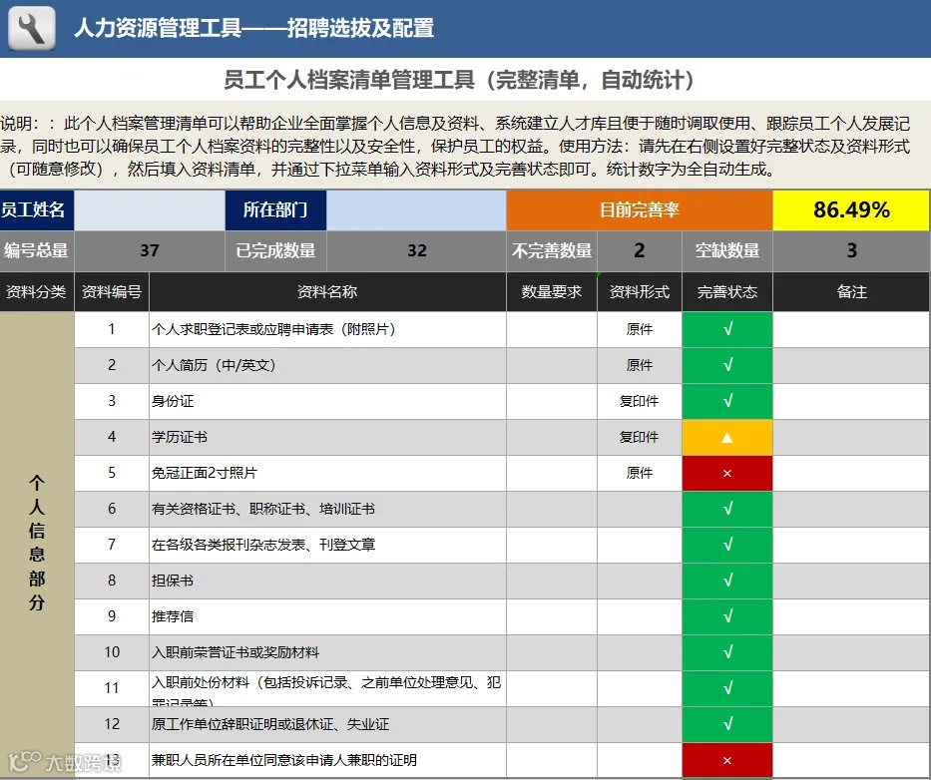Click the 资料名称 column header
931x780 pixels.
327,292
